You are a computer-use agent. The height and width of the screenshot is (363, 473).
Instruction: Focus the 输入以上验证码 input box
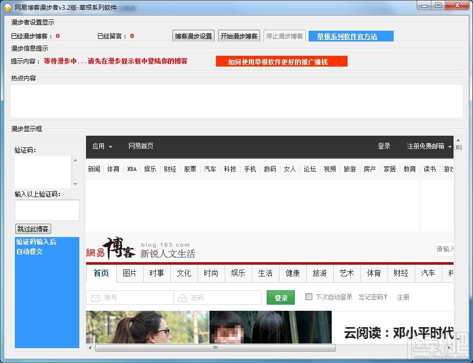coord(47,210)
